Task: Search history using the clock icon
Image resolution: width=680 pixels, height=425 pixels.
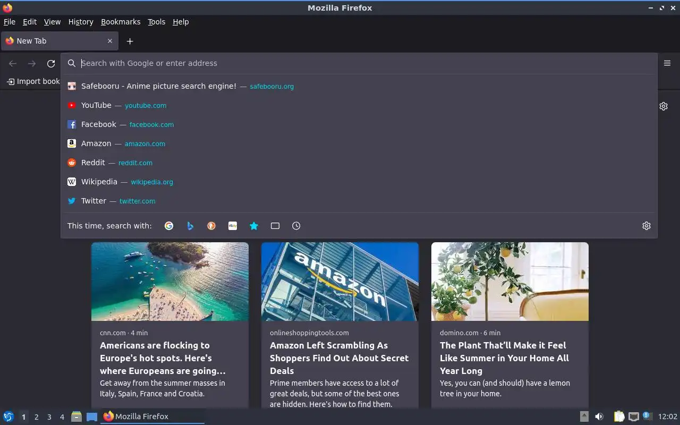Action: pos(296,226)
